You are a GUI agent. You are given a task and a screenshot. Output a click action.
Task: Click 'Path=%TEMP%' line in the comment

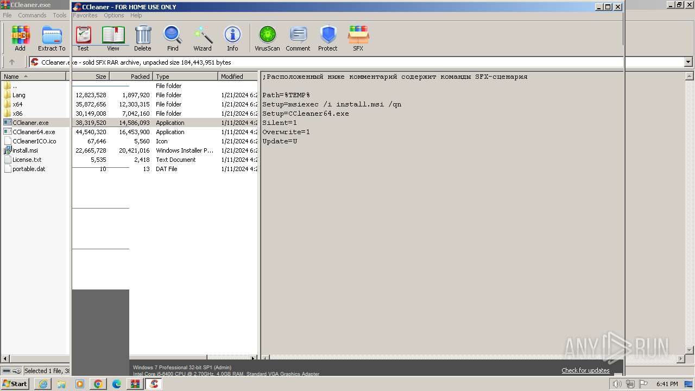286,95
